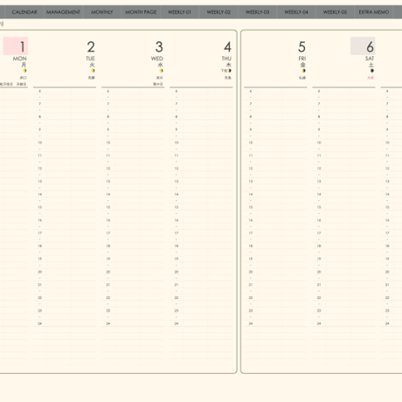Click hour 11 in the Saturday column
The height and width of the screenshot is (402, 402).
319,156
